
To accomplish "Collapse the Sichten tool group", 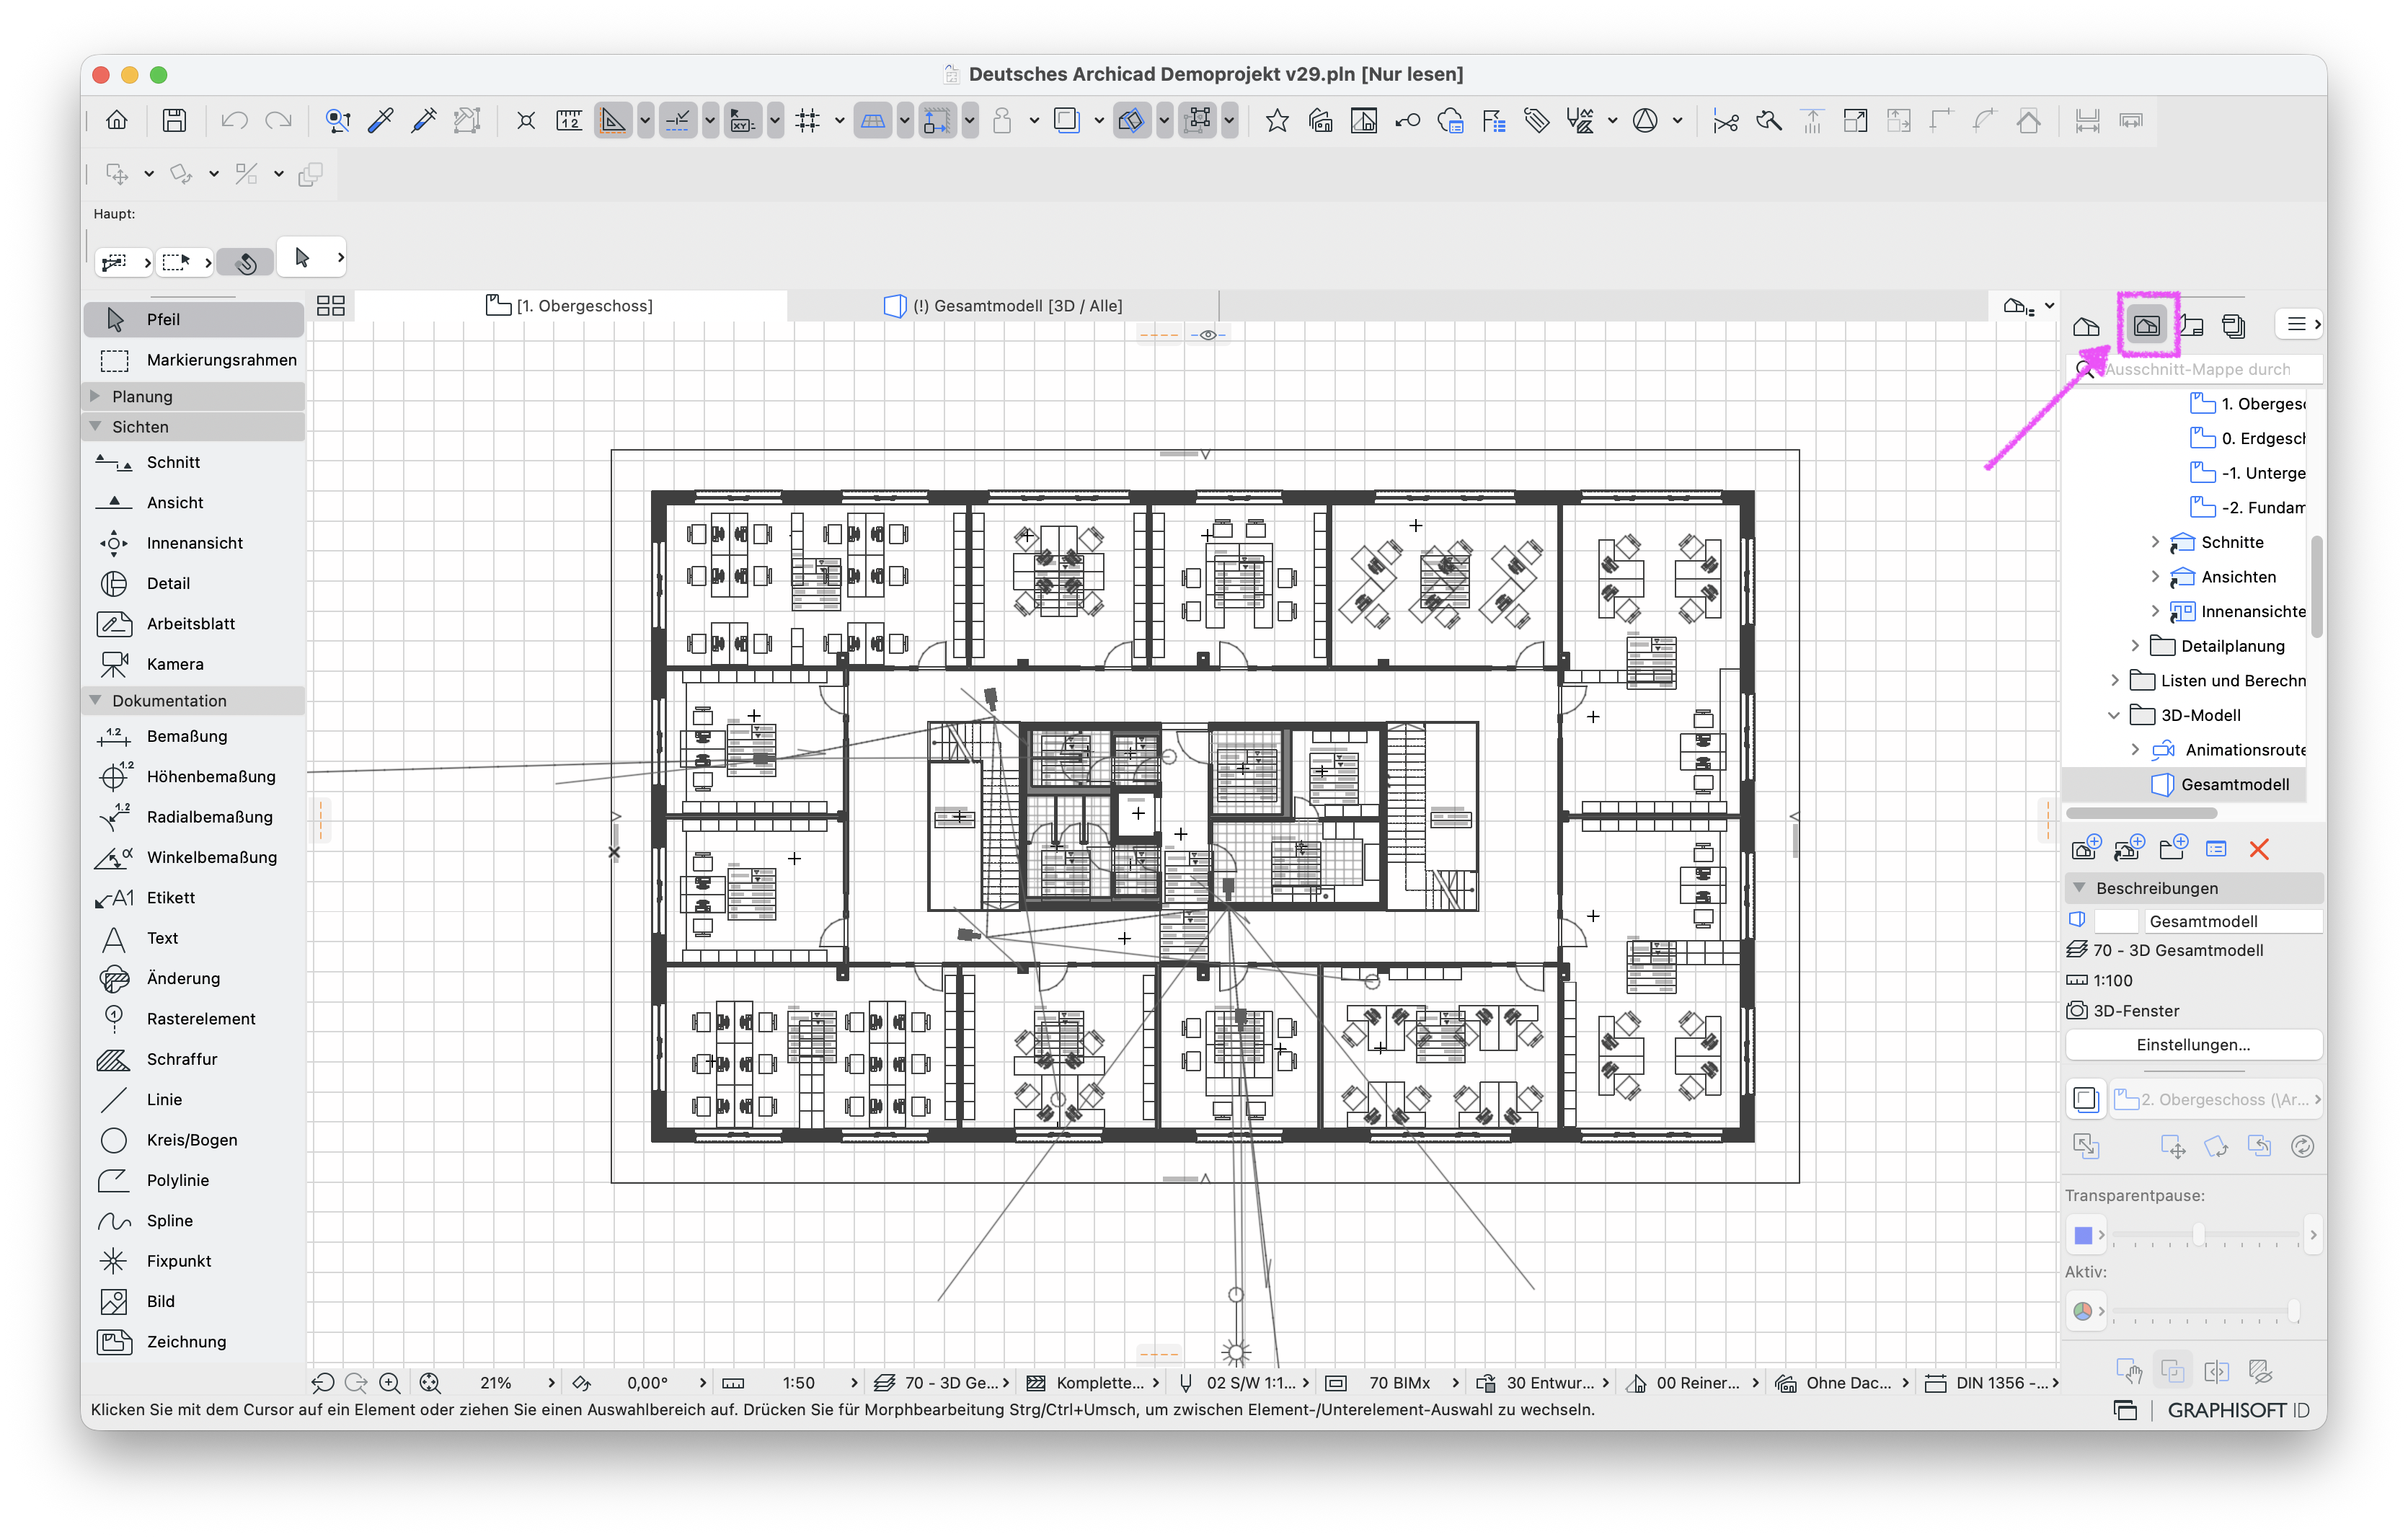I will [96, 426].
